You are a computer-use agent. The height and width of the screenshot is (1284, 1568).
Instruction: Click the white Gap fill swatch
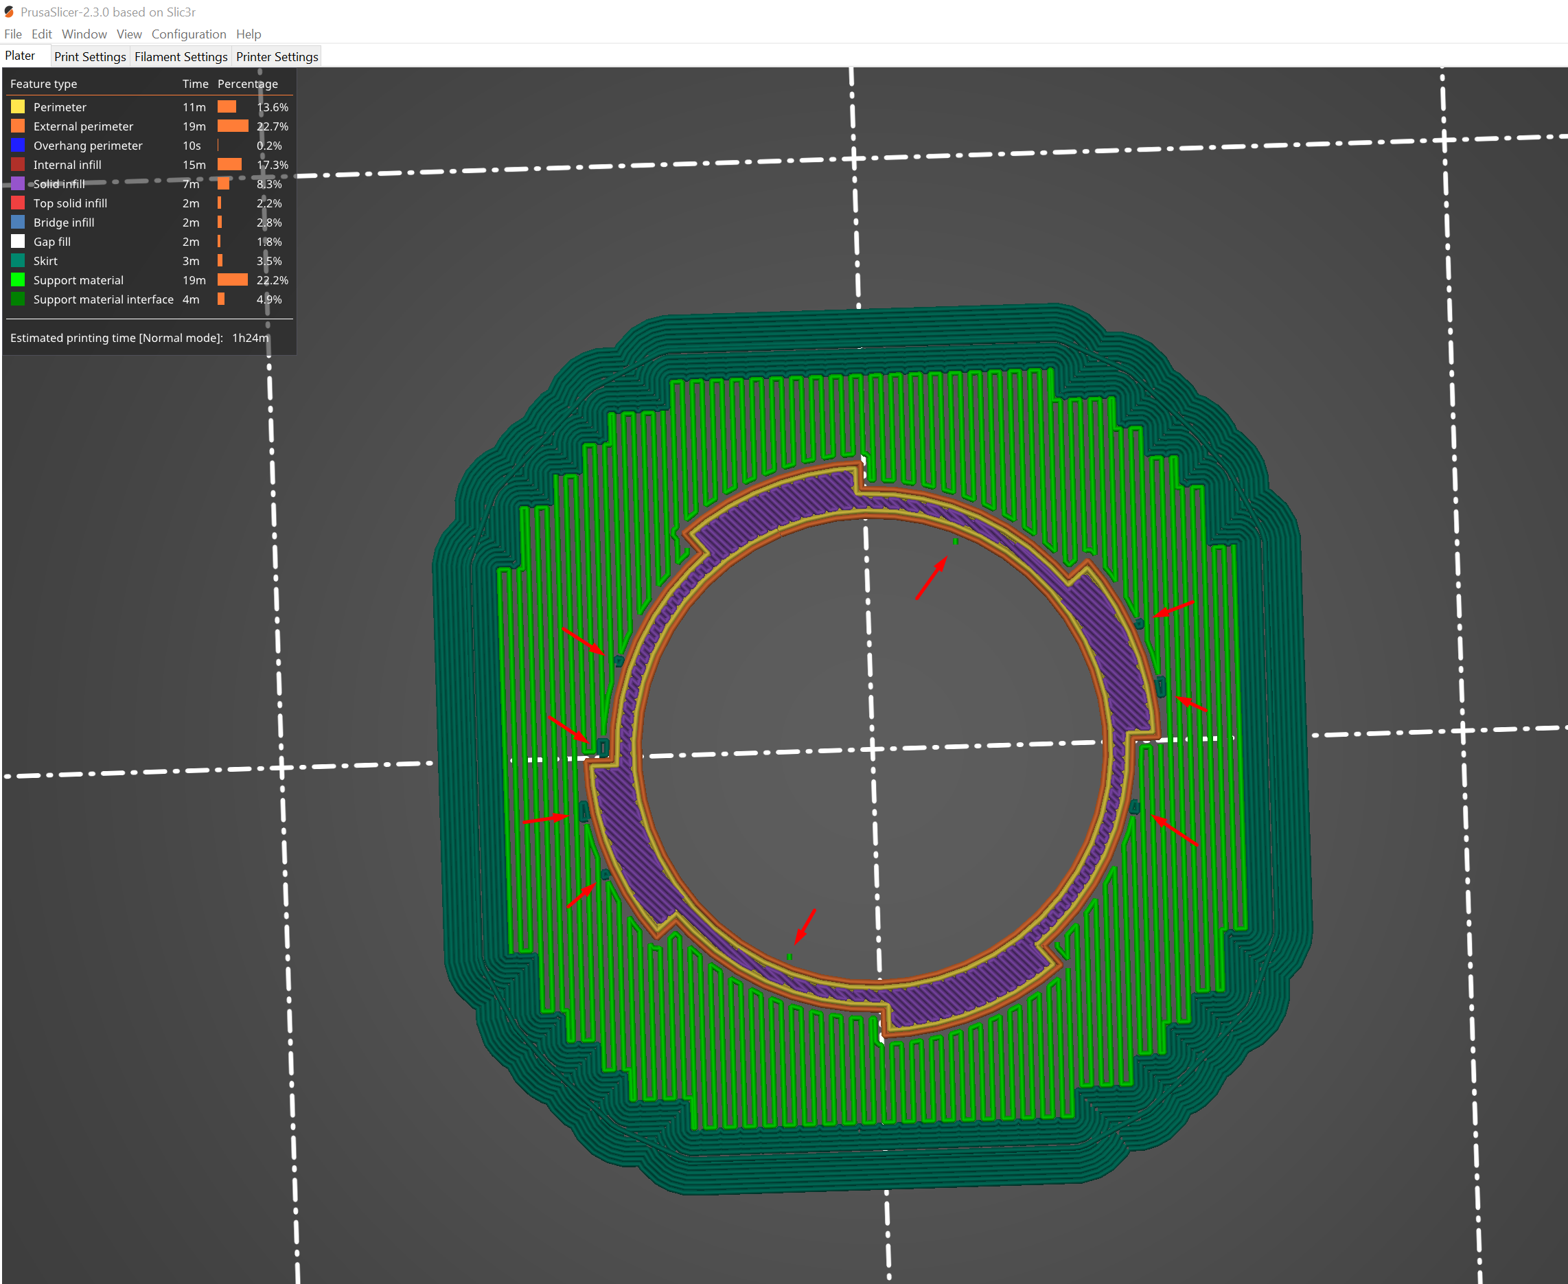click(x=18, y=241)
